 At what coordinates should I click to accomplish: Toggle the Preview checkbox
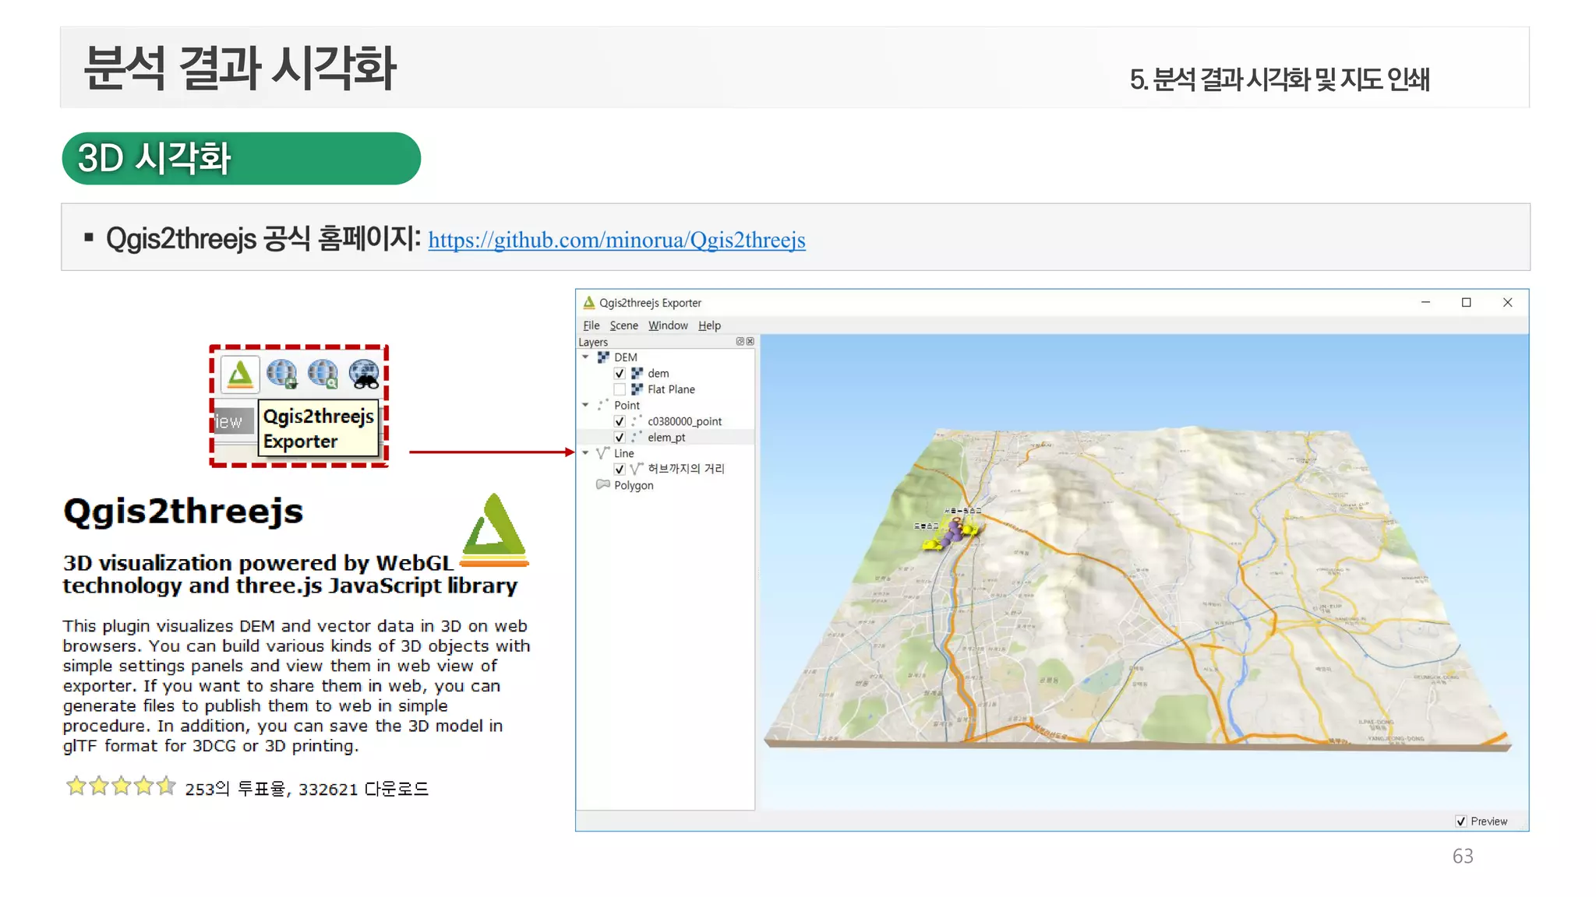1461,821
